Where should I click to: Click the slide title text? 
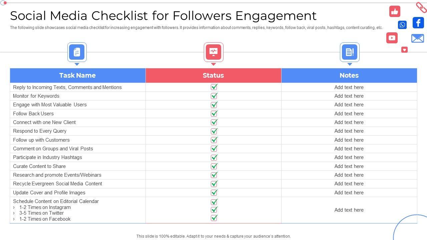tap(163, 16)
